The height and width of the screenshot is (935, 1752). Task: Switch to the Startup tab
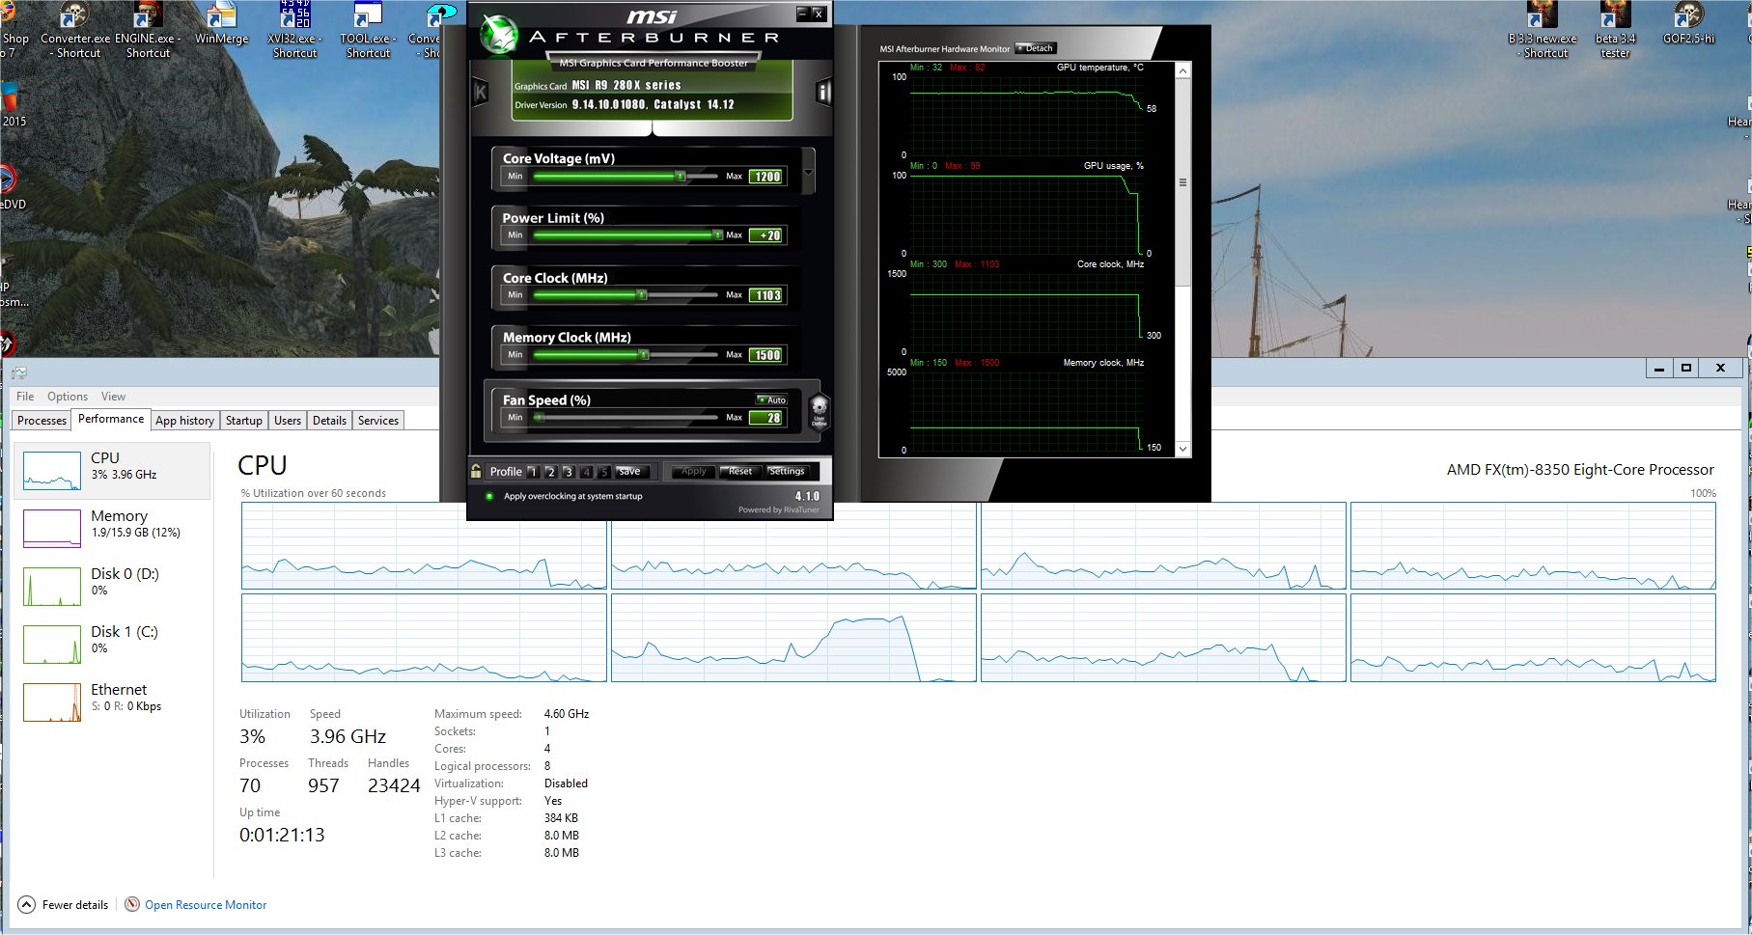pyautogui.click(x=243, y=421)
